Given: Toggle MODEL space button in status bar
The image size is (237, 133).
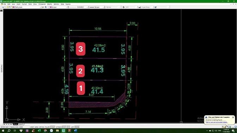Looking at the screenshot, I should point(77,127).
